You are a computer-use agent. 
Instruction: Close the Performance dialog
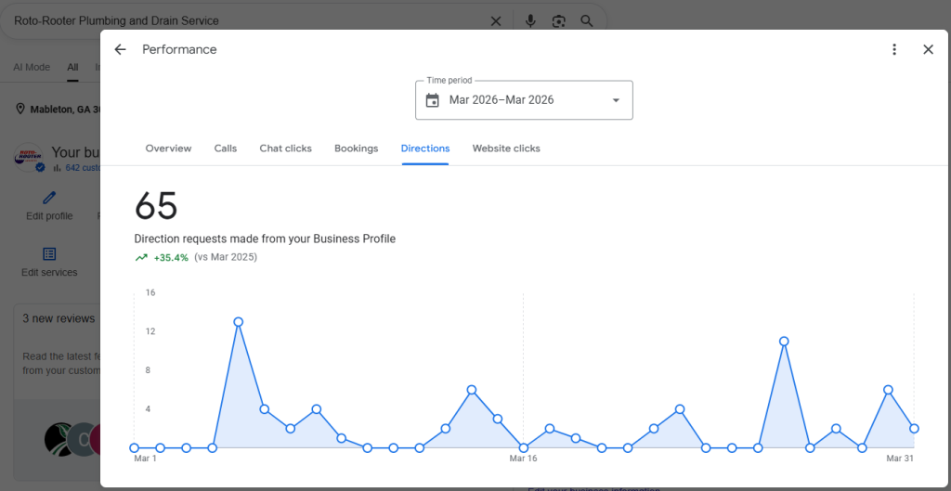coord(928,50)
